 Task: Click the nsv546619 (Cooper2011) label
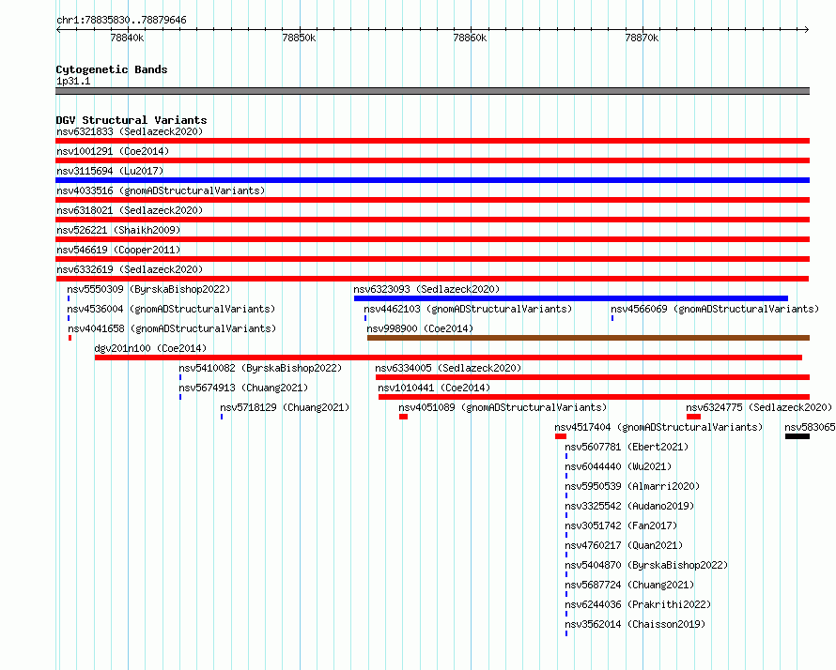(118, 250)
